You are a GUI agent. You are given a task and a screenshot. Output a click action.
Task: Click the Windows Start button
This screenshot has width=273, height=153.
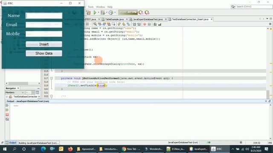pos(5,149)
